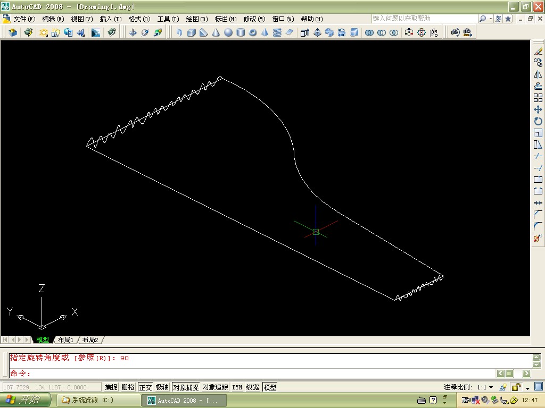Click the Intersect boolean icon
545x408 pixels.
point(393,32)
